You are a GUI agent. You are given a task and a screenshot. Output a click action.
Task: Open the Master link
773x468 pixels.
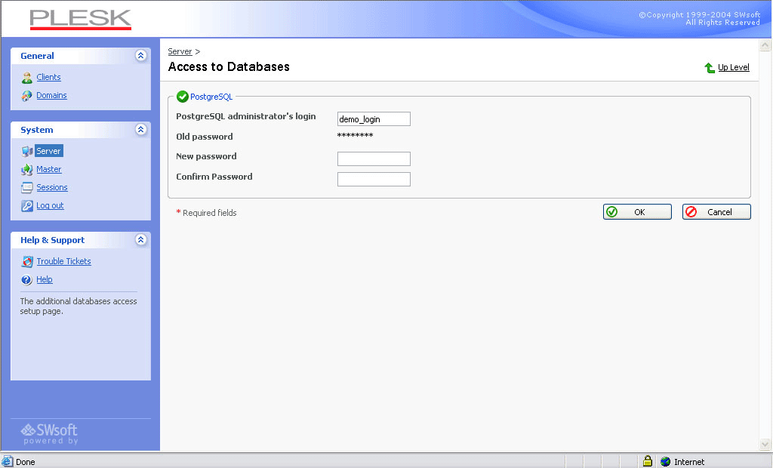tap(49, 169)
